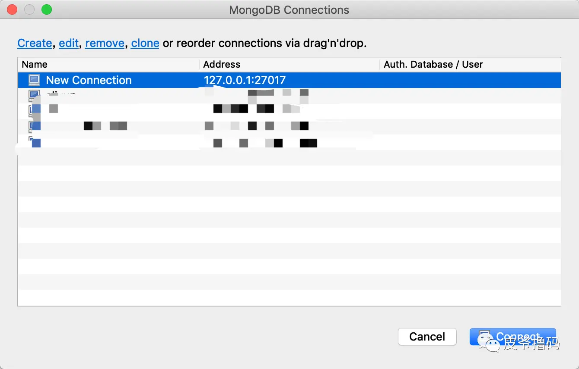579x369 pixels.
Task: Click the clone connection link
Action: point(145,43)
